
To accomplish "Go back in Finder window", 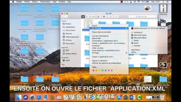I will (63, 17).
